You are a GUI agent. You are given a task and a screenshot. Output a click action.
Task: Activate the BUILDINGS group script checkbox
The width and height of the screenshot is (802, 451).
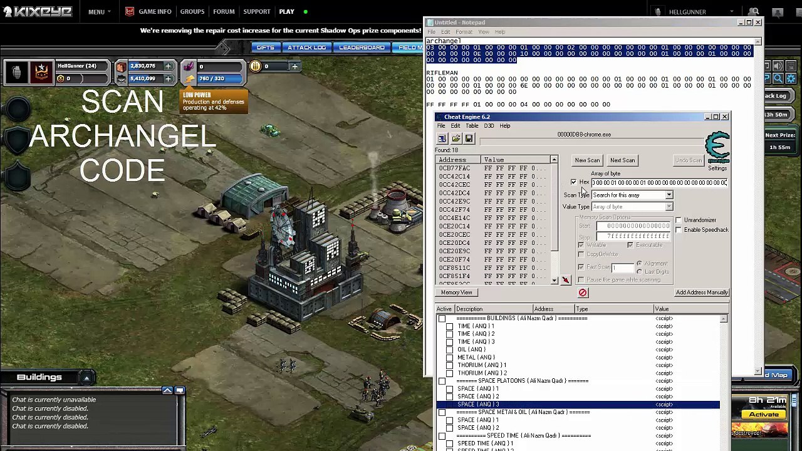442,319
